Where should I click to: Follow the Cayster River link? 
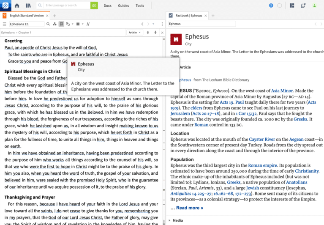point(262,139)
